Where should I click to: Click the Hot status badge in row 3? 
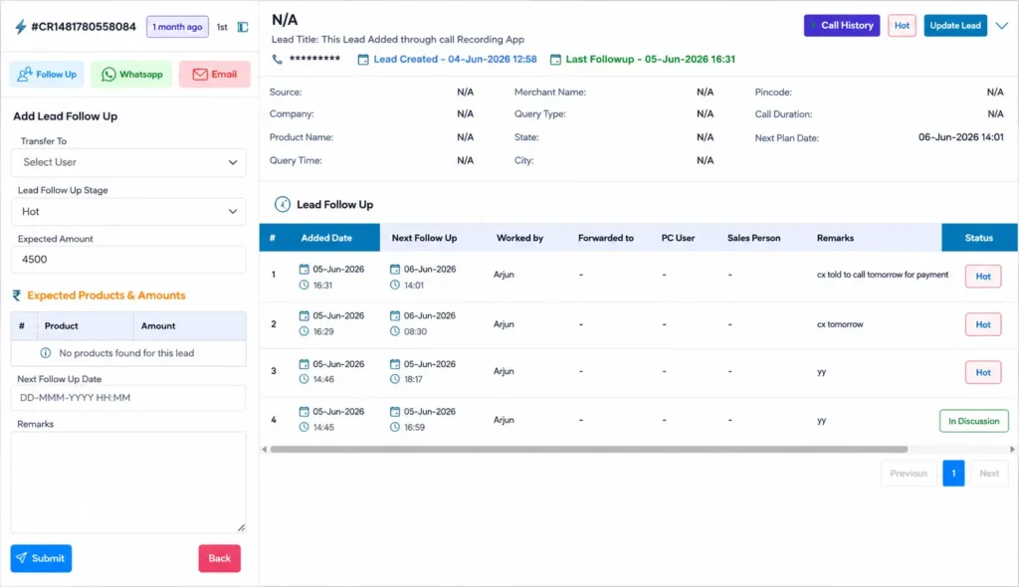[983, 372]
